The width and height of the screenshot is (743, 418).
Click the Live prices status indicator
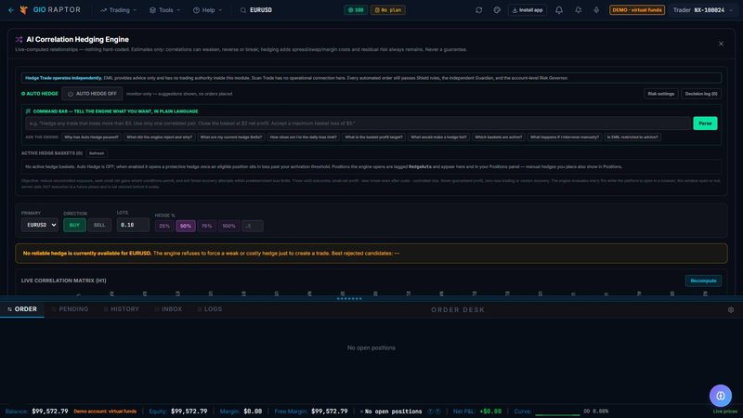[725, 411]
